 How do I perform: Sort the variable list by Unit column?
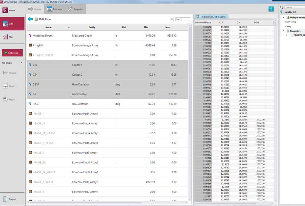click(124, 27)
